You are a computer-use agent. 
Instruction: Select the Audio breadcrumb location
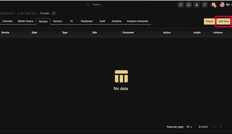45,13
